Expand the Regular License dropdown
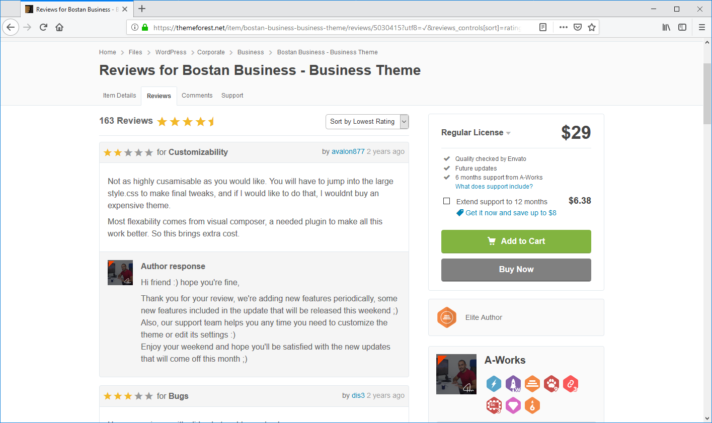The image size is (712, 423). (x=476, y=133)
